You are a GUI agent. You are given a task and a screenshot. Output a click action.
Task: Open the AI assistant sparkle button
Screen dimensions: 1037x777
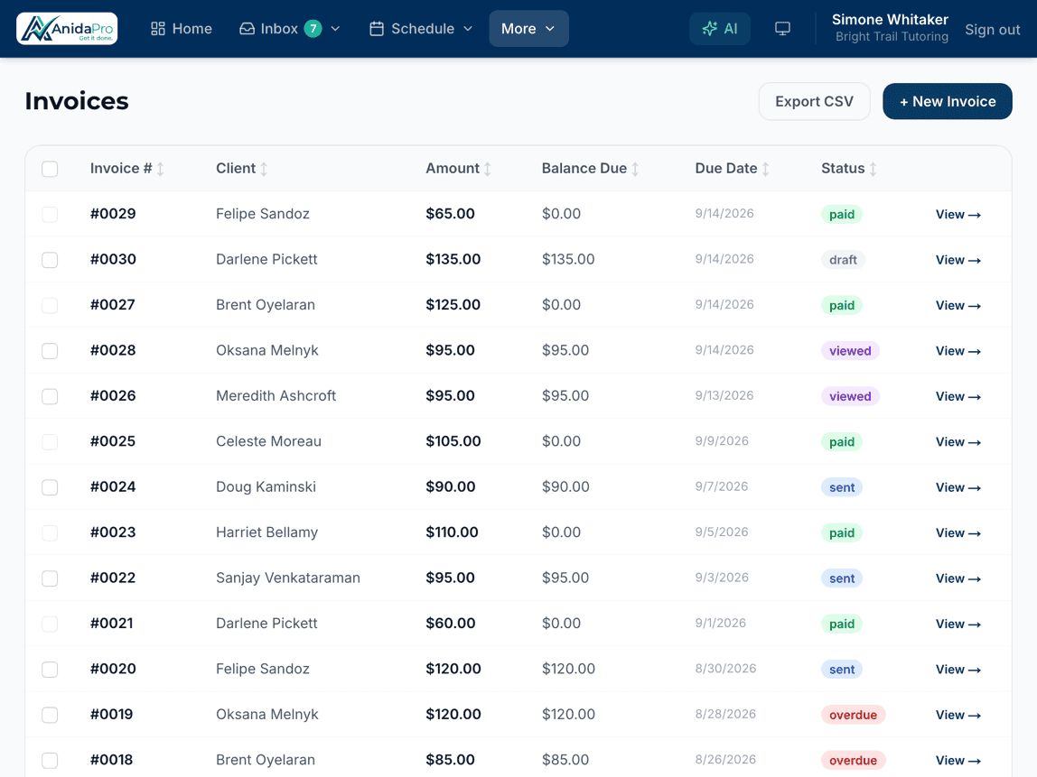click(x=720, y=28)
